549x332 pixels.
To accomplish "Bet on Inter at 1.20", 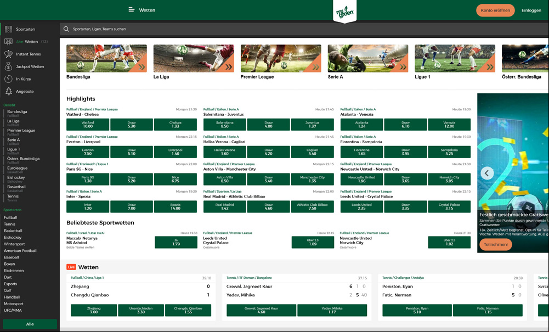I will point(88,207).
